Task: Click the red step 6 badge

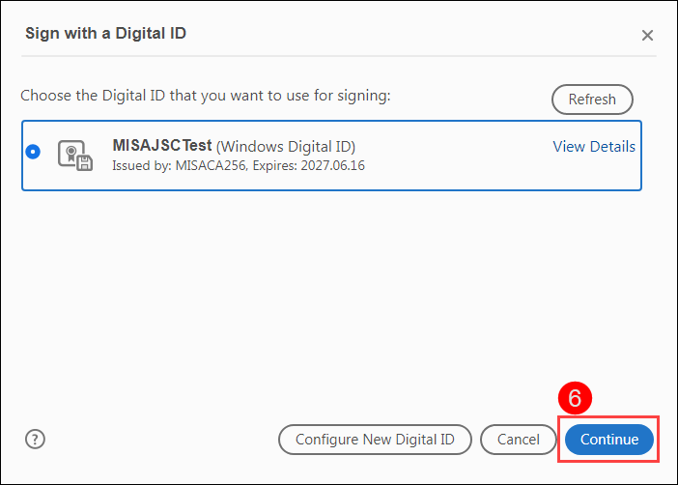Action: [x=574, y=398]
